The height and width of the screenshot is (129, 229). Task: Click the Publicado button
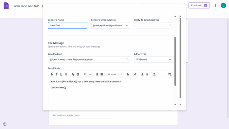coord(199,6)
